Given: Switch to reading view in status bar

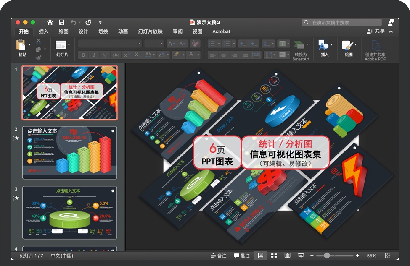Looking at the screenshot, I should (x=287, y=256).
